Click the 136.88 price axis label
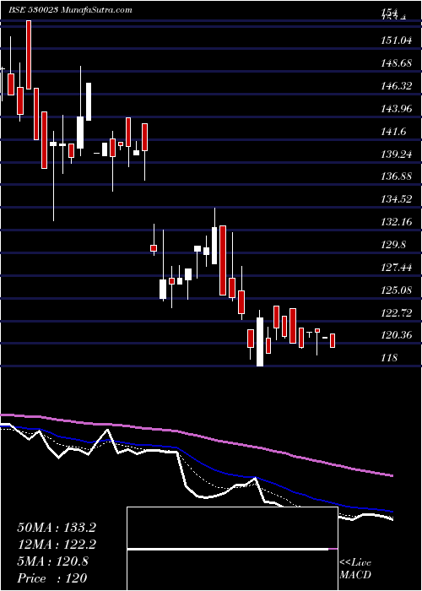This screenshot has width=422, height=591. (x=397, y=176)
